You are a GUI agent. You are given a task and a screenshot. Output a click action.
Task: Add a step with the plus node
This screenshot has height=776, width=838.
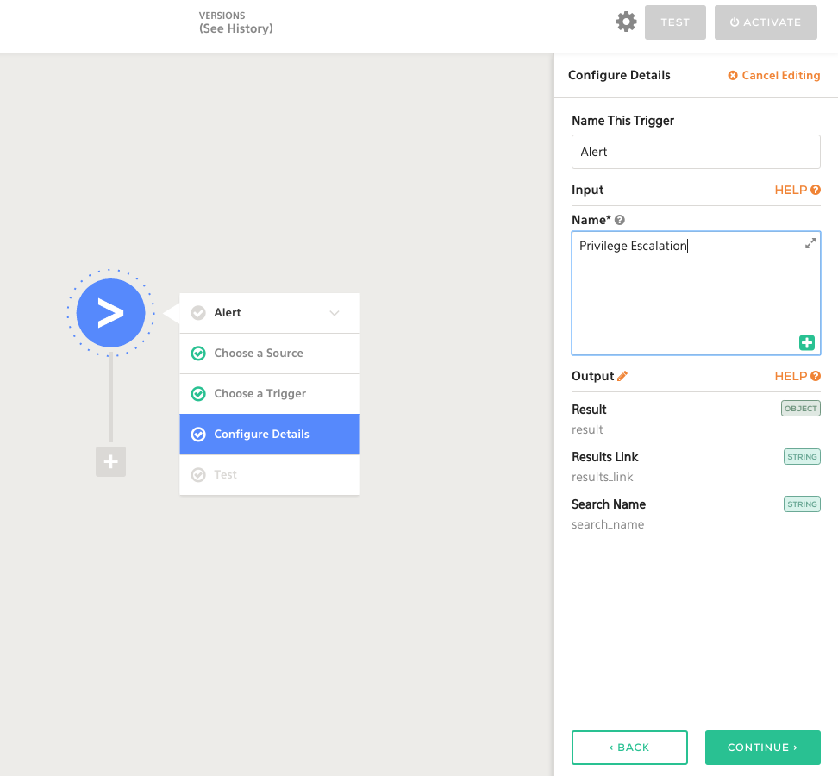[110, 462]
